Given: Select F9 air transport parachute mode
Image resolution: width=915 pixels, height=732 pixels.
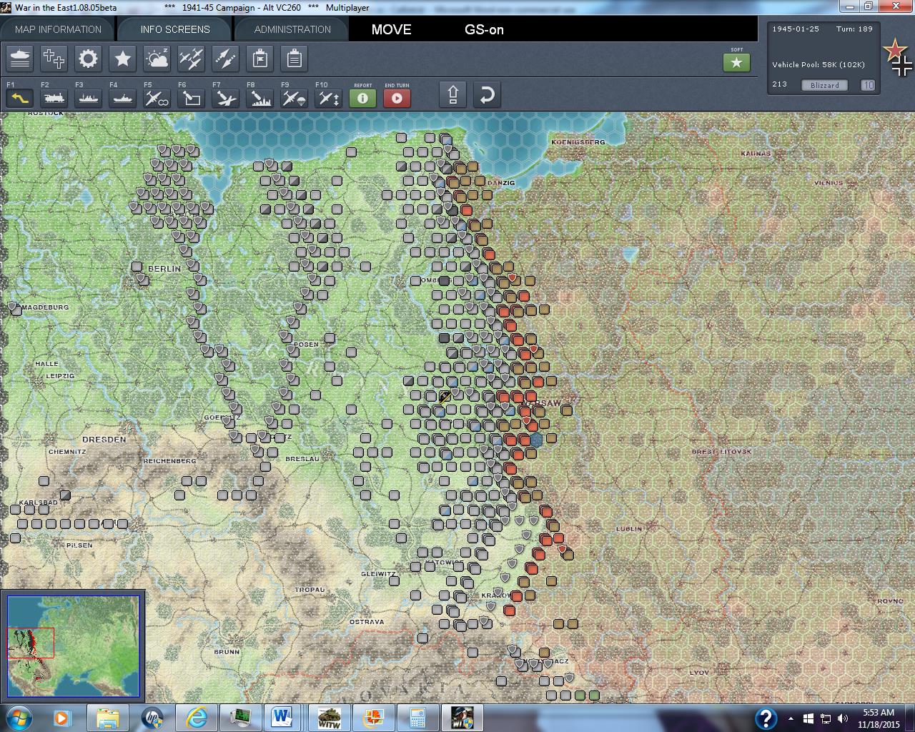Looking at the screenshot, I should pos(294,97).
